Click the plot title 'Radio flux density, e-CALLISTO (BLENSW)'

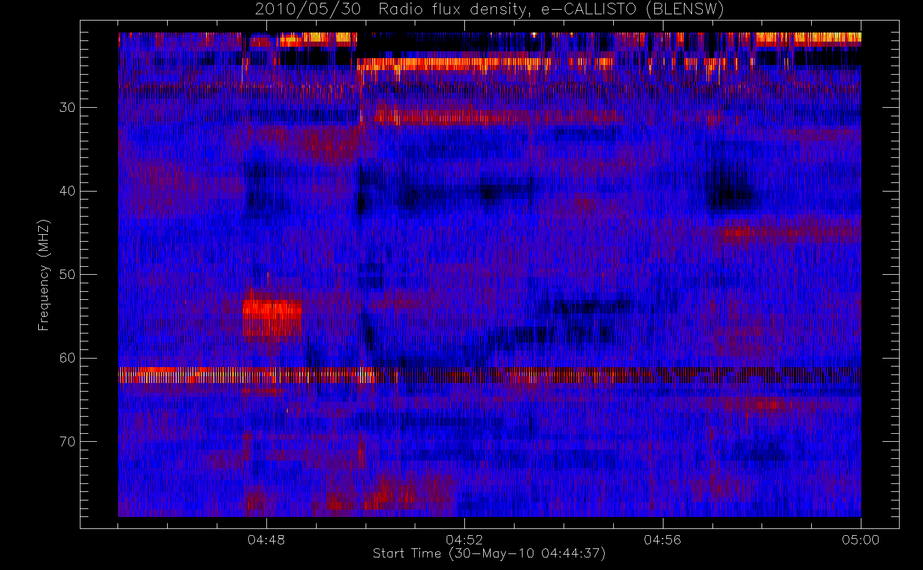coord(551,10)
